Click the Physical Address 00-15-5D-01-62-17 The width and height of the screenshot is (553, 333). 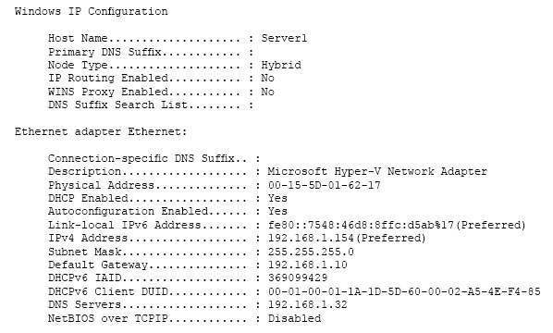point(324,185)
